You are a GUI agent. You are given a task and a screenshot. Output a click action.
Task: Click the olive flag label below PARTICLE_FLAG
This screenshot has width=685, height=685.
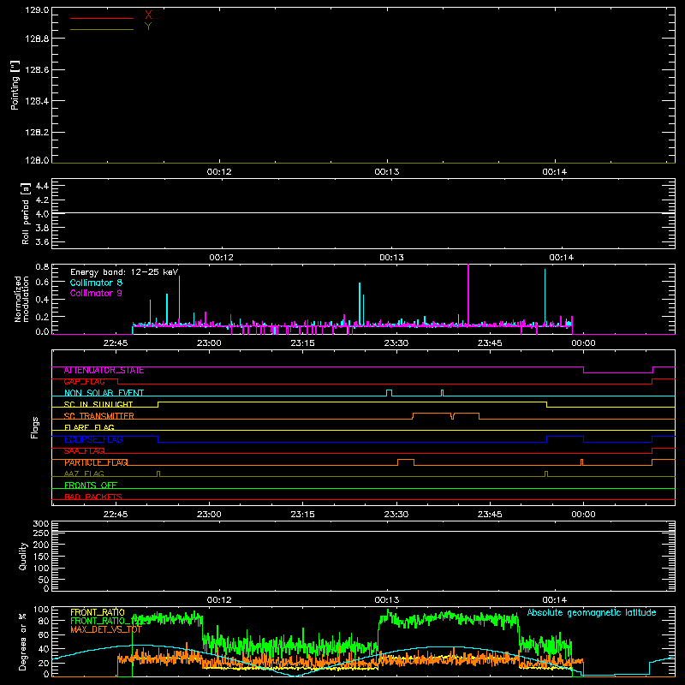tap(84, 474)
